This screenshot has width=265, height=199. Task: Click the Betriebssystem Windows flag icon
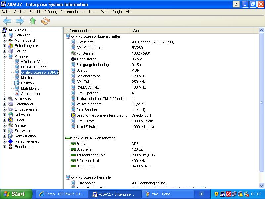pos(11,46)
